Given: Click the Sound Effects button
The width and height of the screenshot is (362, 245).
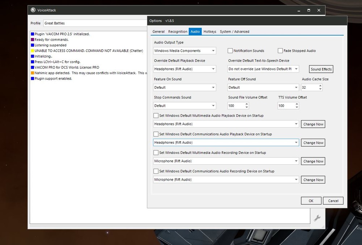Looking at the screenshot, I should click(321, 69).
